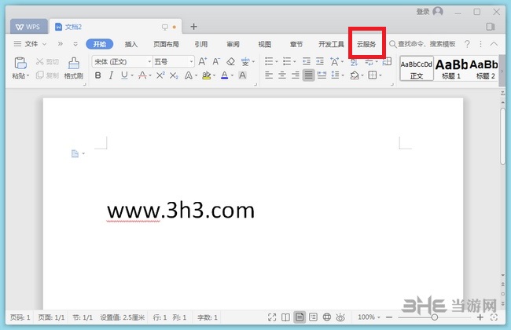Select the 正文 style
Viewport: 511px width, 330px height.
[x=417, y=68]
